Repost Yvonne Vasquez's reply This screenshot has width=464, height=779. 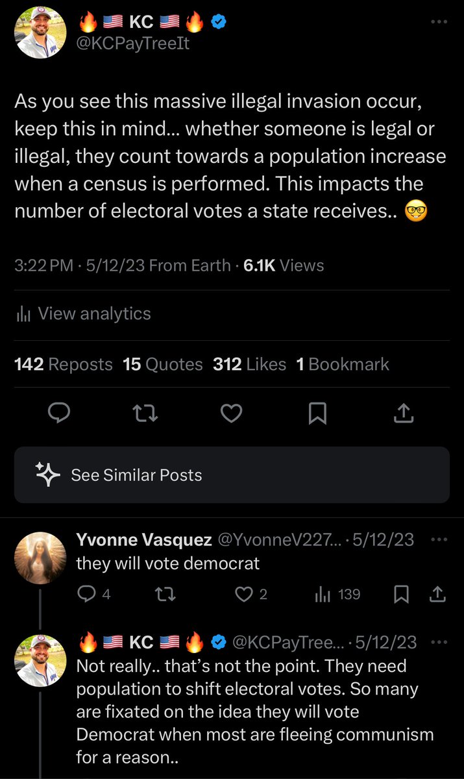[x=166, y=594]
